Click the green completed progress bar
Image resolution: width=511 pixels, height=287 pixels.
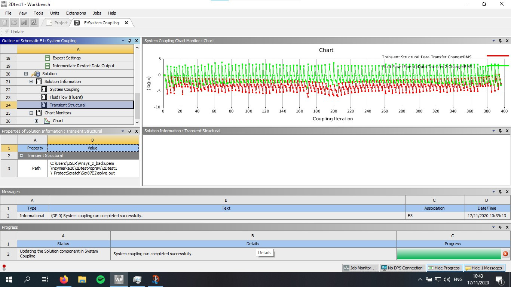point(449,254)
